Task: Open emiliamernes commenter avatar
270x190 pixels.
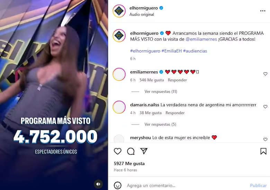Action: [x=119, y=74]
